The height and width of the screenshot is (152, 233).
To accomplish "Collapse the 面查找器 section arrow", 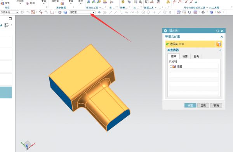I will pyautogui.click(x=220, y=50).
